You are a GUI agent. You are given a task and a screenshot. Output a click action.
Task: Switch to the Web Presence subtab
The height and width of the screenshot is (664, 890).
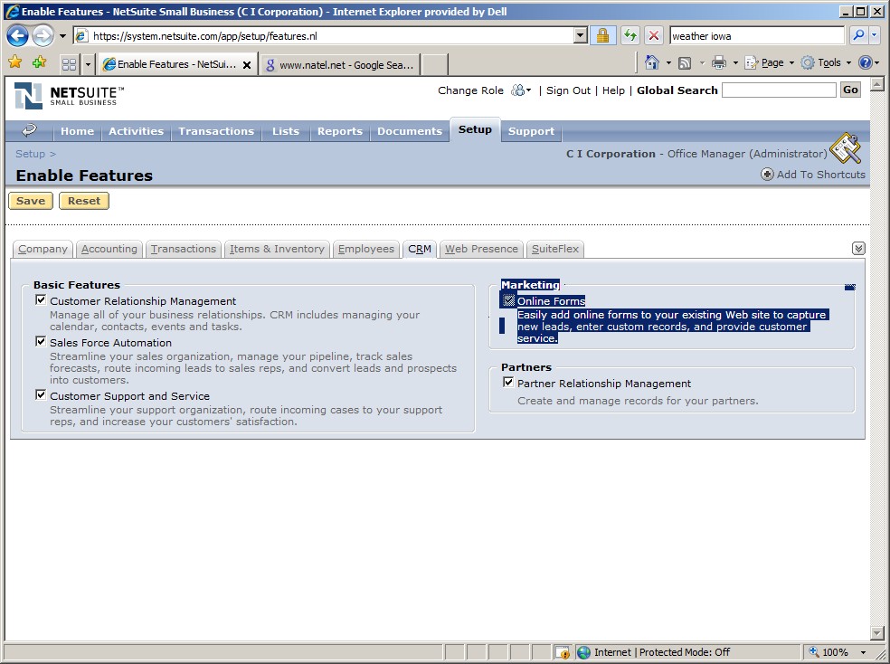[x=481, y=249]
